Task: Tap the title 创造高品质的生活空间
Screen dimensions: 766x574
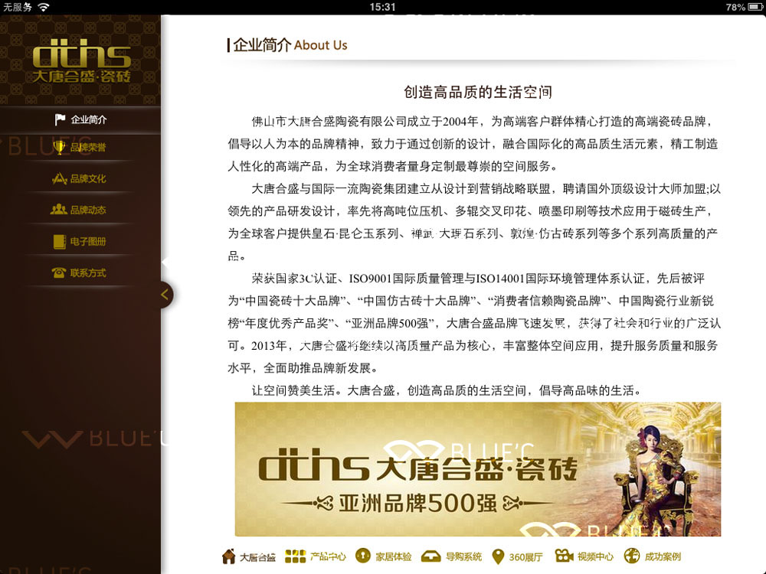Action: tap(478, 92)
